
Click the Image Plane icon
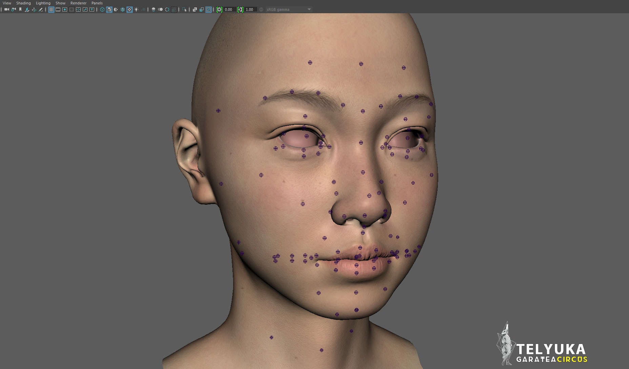click(x=27, y=9)
